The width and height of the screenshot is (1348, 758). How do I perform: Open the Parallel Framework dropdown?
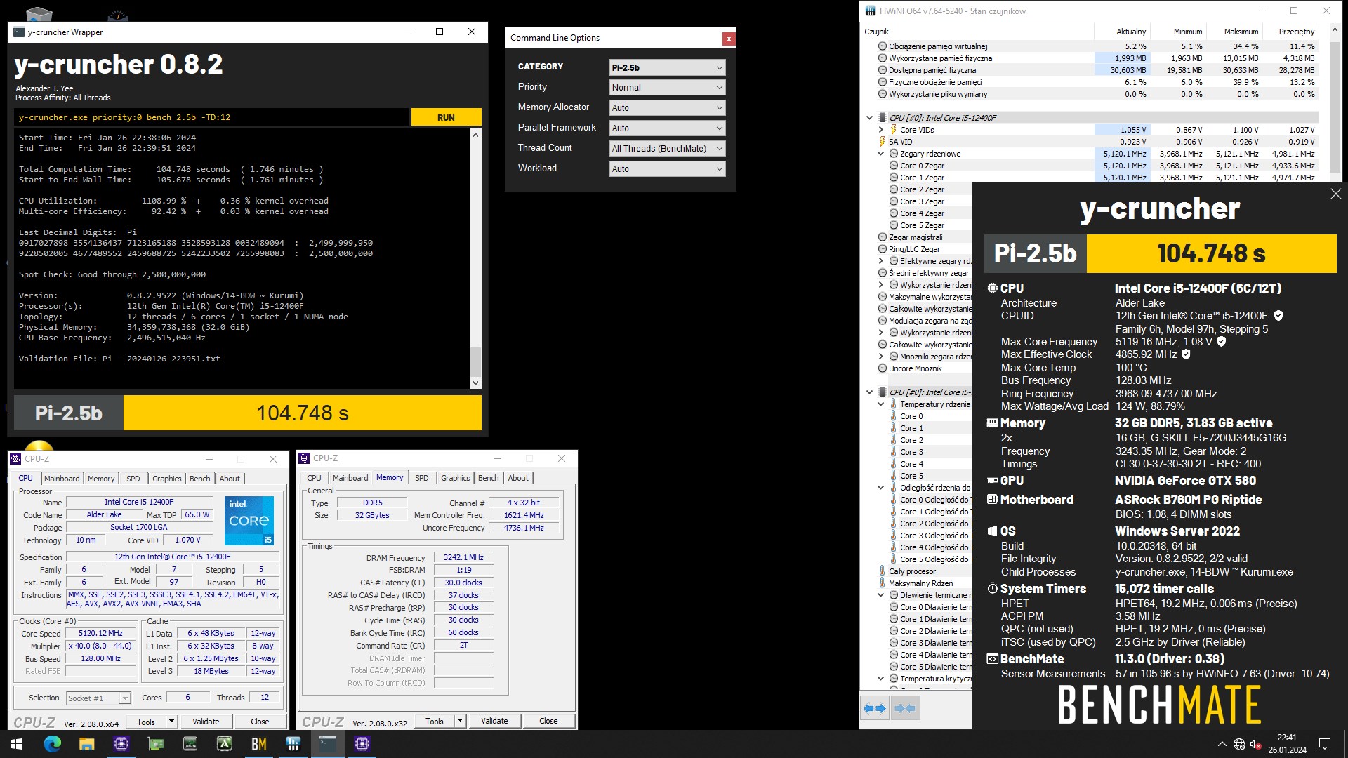[667, 128]
